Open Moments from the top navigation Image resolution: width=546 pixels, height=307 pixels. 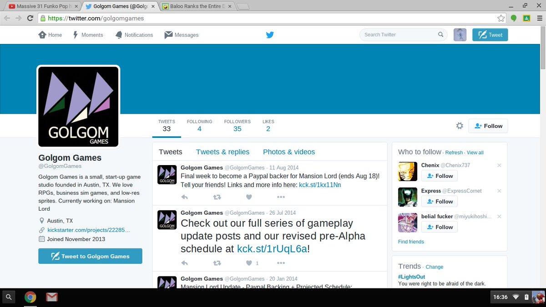tap(88, 35)
